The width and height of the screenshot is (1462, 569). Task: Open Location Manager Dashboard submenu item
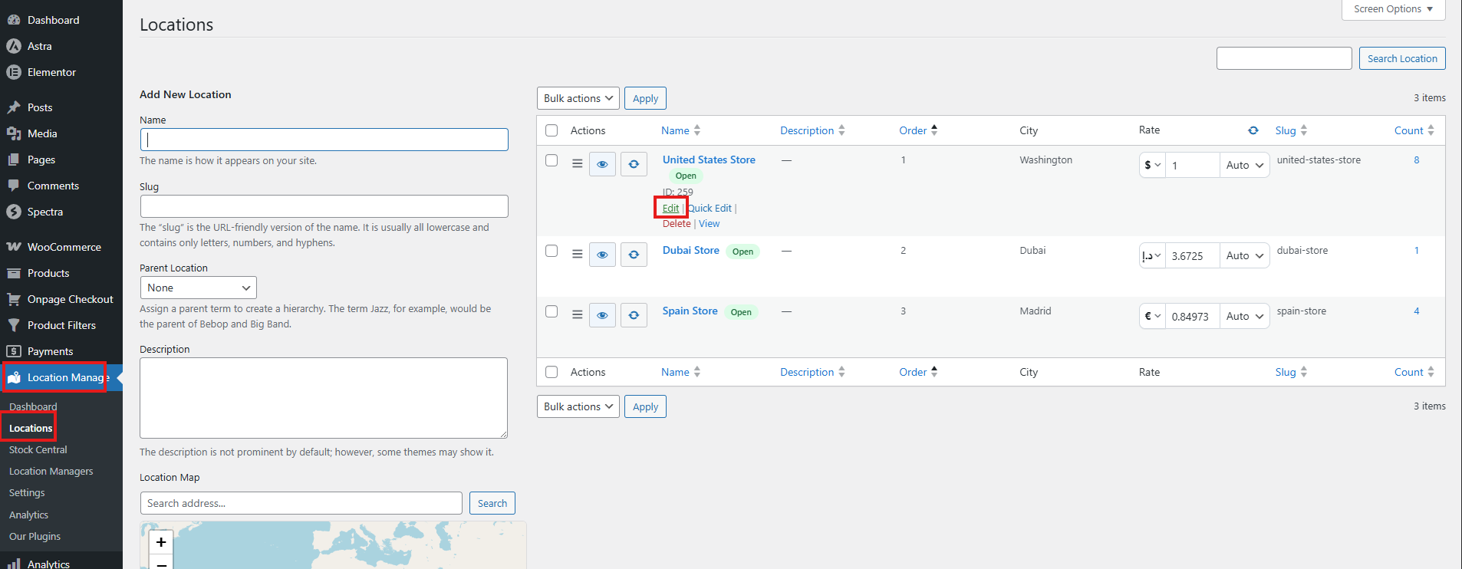[x=33, y=406]
